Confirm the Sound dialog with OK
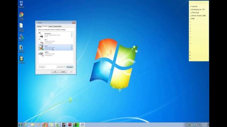Image resolution: width=227 pixels, height=127 pixels. 55,72
